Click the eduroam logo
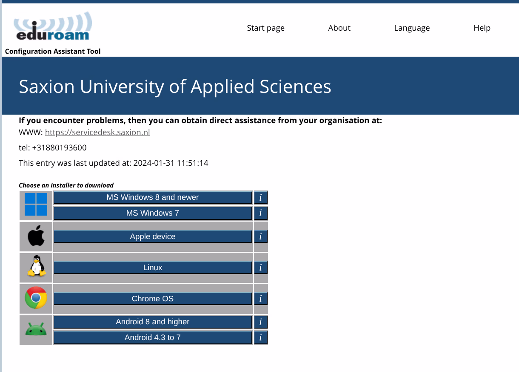 52,26
